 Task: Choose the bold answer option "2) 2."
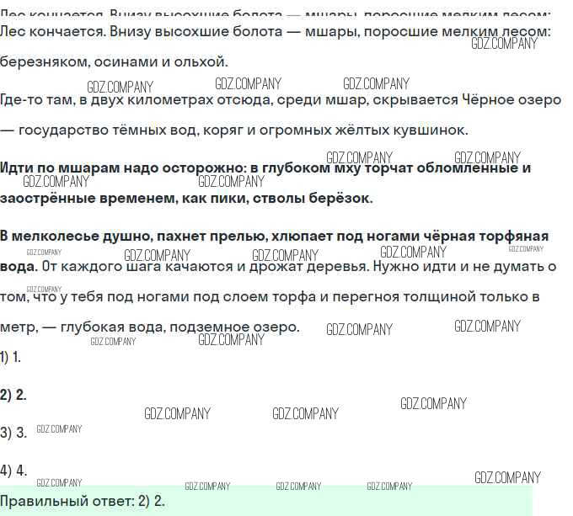[13, 395]
